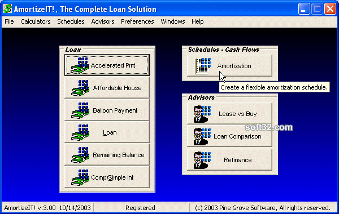Open the File menu
Screen dimensions: 339x214
point(9,21)
